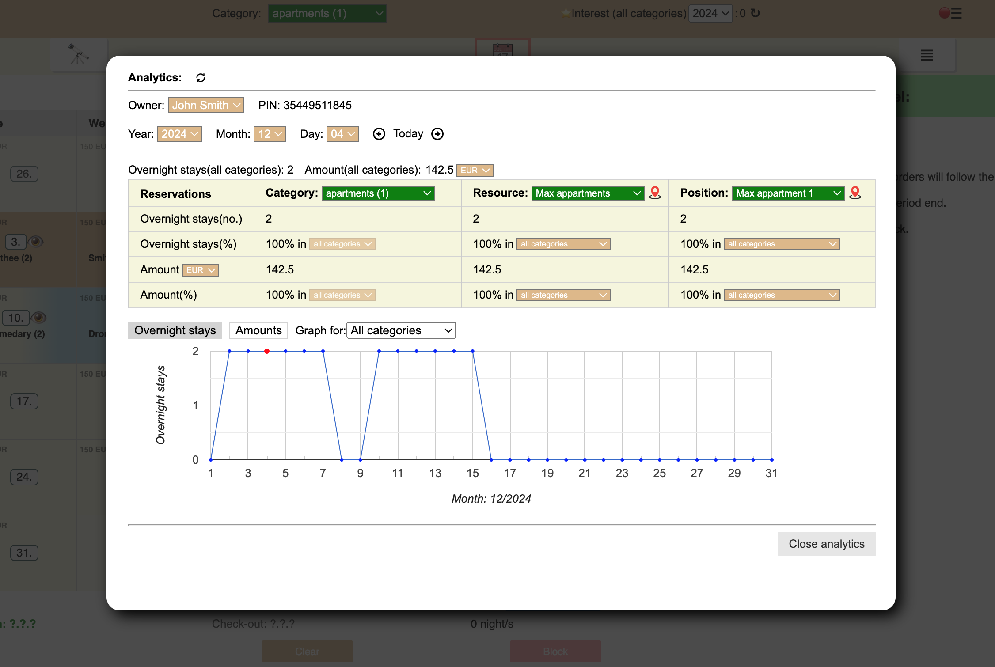
Task: Open the Position Max appartment 1 dropdown
Action: (788, 193)
